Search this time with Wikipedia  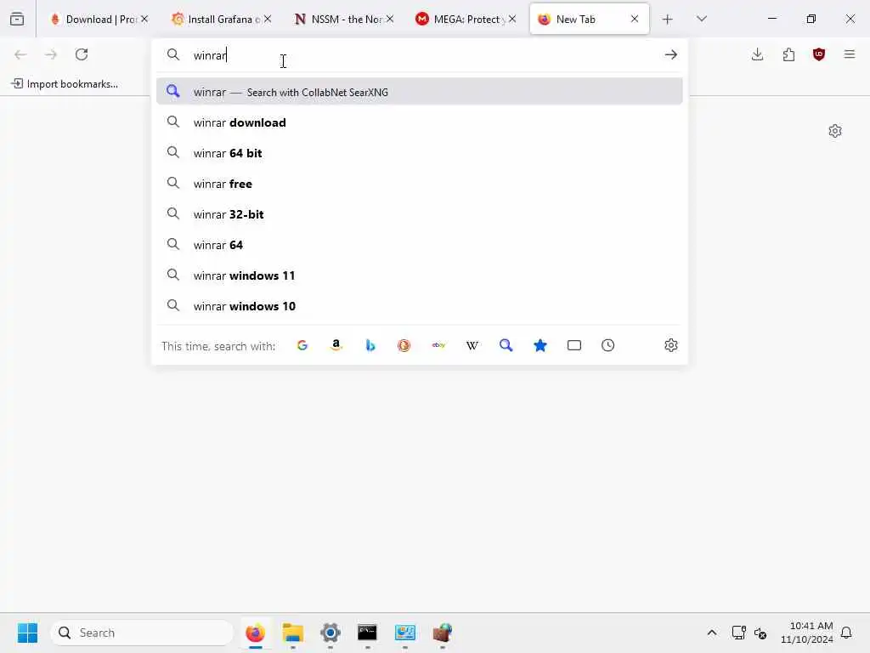click(x=472, y=345)
